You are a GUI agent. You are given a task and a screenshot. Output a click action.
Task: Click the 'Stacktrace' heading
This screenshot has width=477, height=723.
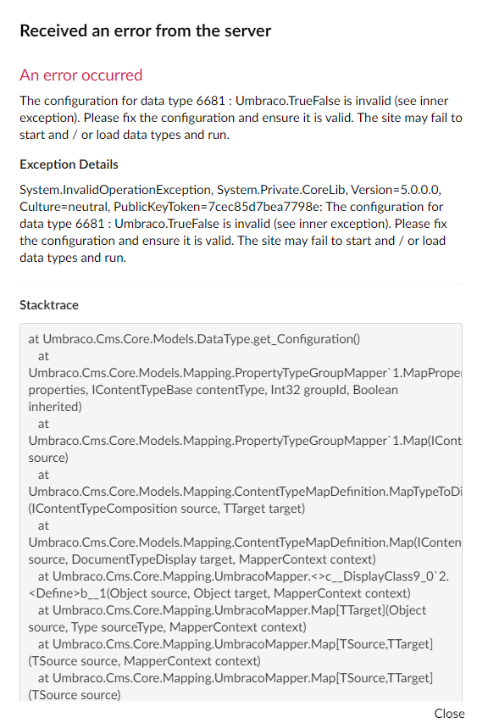point(49,305)
